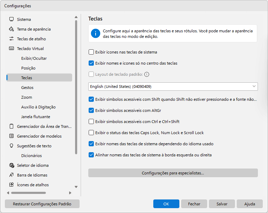Click the Ícones de atalhos grid icon

click(x=11, y=185)
